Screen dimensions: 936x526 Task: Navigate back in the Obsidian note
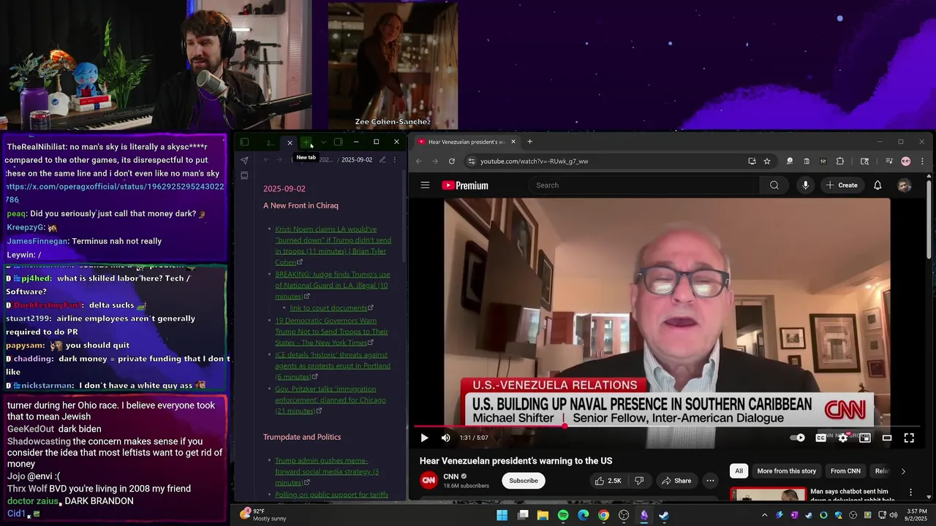tap(266, 159)
